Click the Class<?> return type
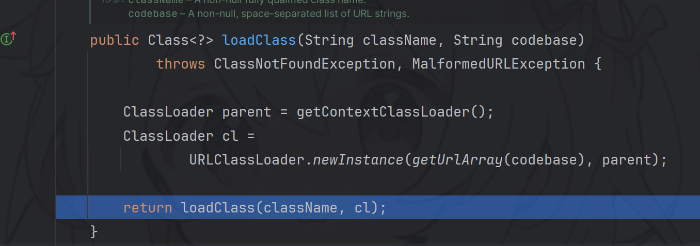The height and width of the screenshot is (246, 700). 180,40
